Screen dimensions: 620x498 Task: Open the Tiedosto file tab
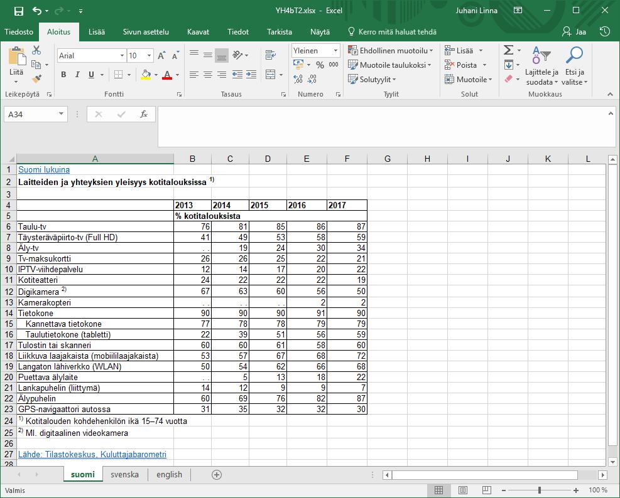coord(19,32)
